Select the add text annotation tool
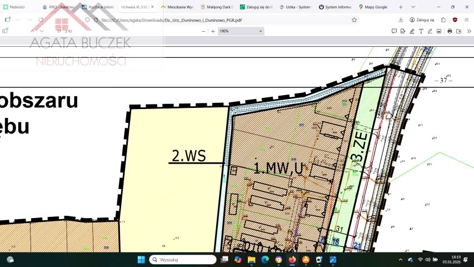Screen dimensions: 474x267 tap(421, 31)
